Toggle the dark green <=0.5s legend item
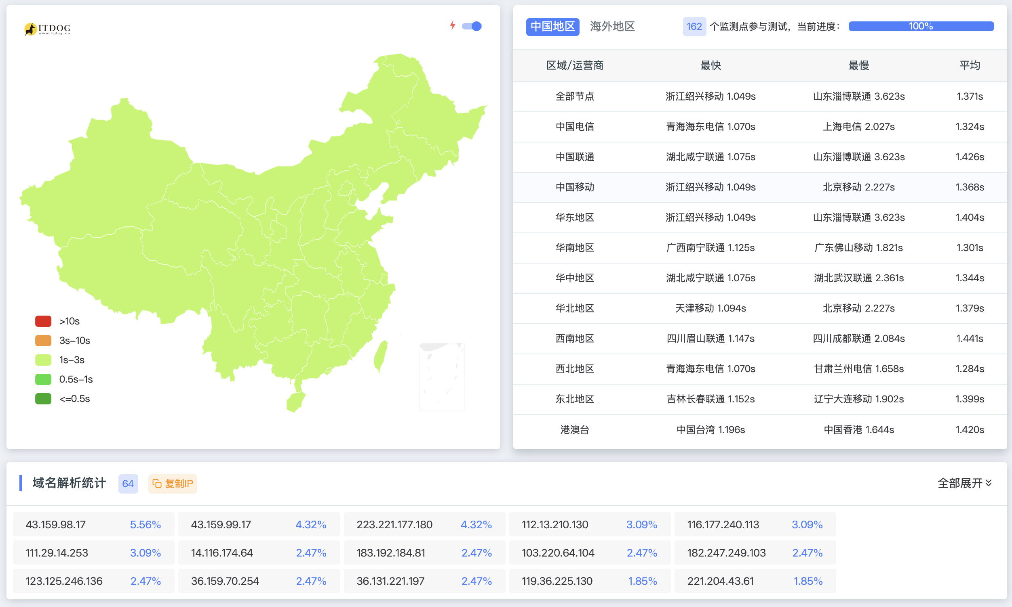Image resolution: width=1012 pixels, height=607 pixels. click(43, 398)
